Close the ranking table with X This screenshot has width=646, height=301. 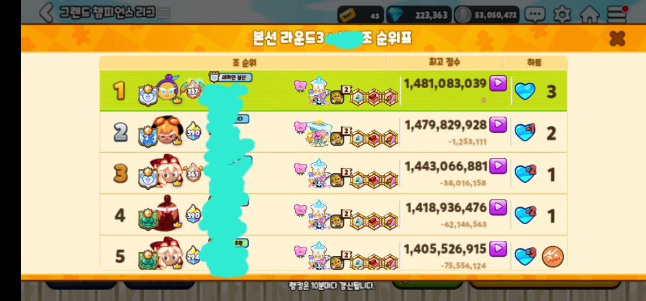(x=617, y=38)
